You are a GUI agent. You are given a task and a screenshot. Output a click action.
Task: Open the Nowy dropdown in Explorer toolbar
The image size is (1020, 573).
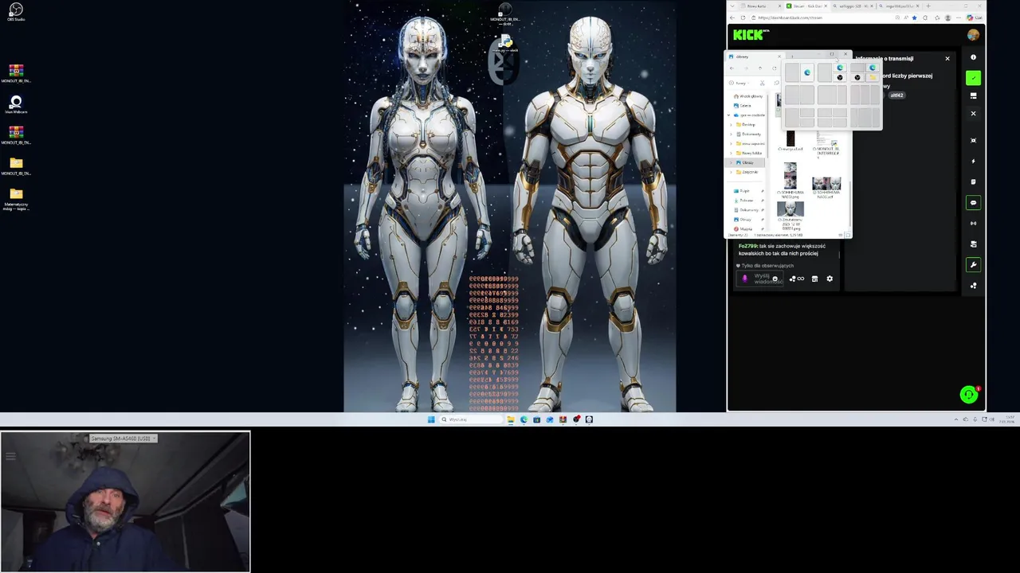coord(739,83)
